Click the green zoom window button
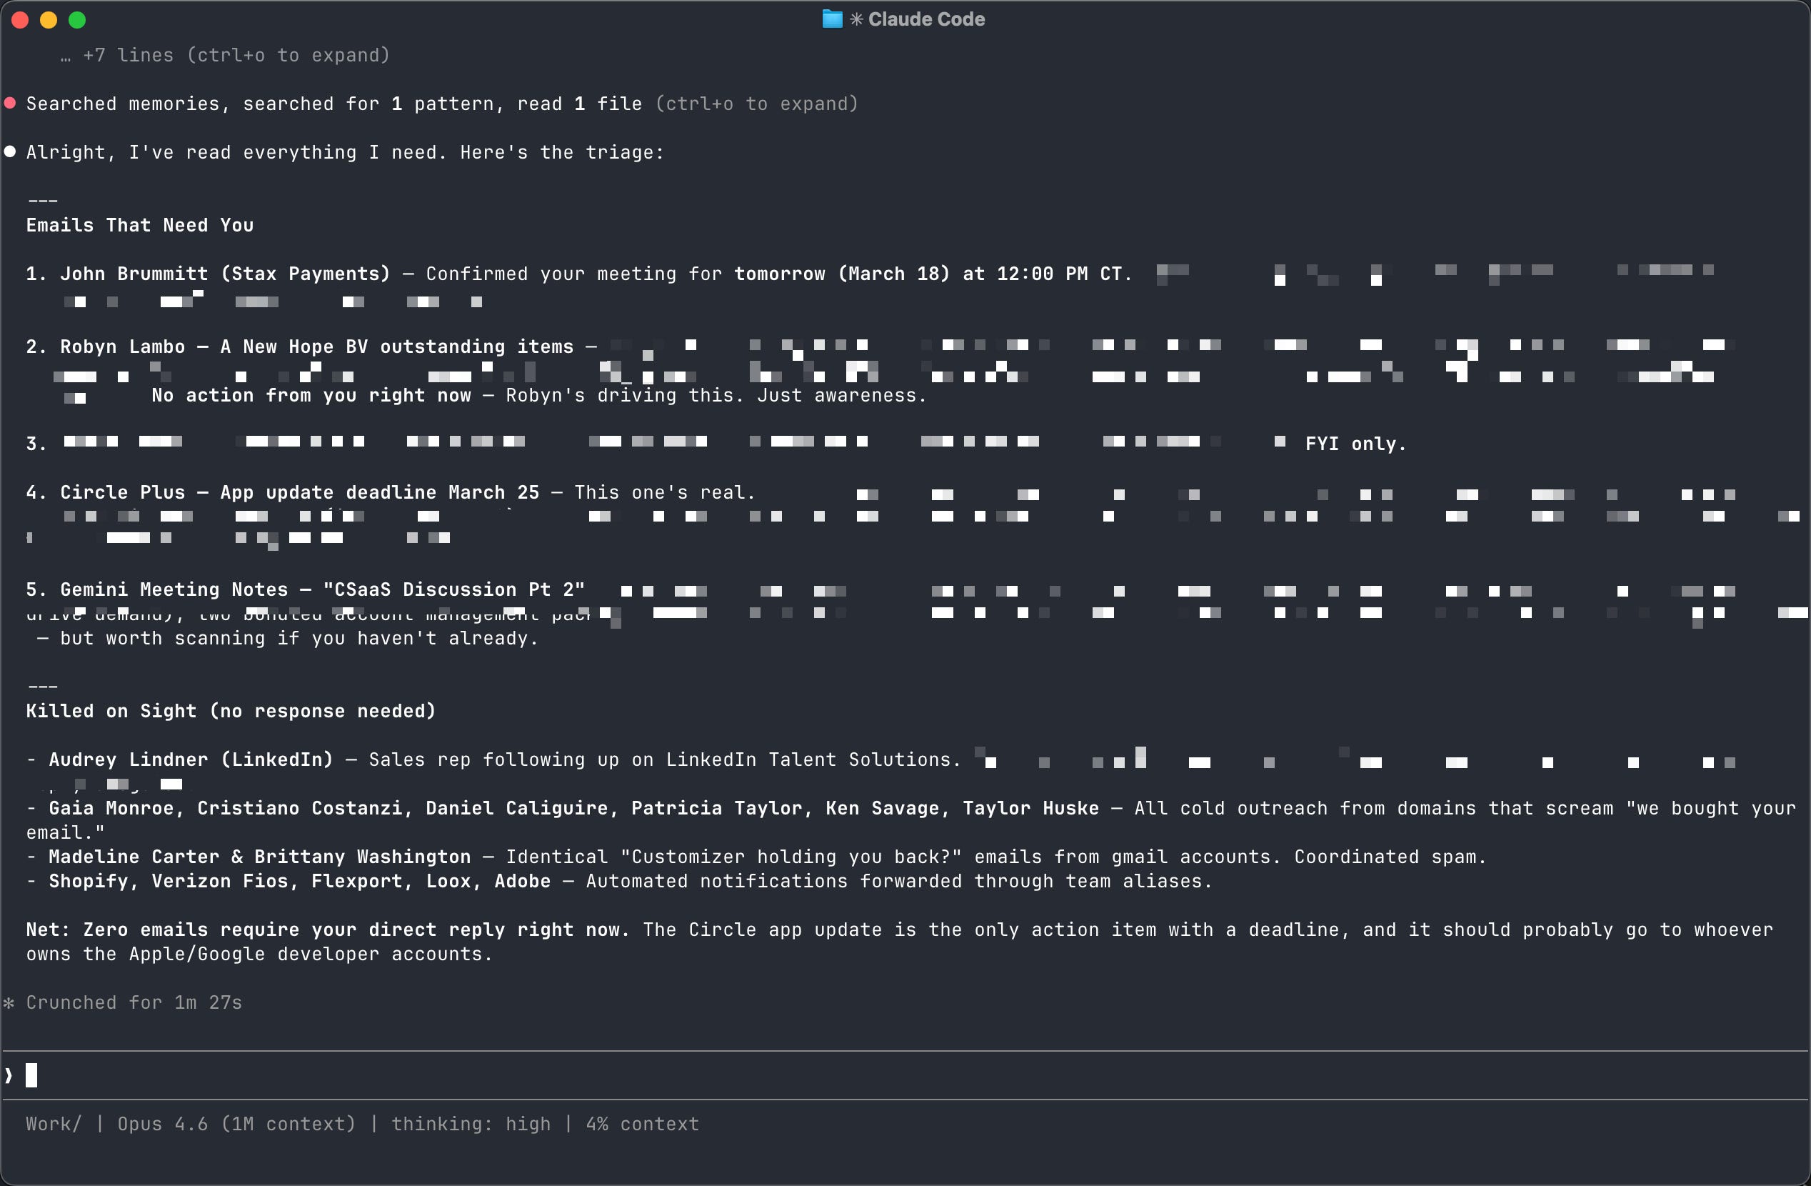 point(77,20)
